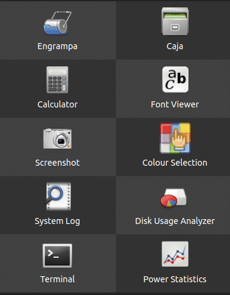Launch the System Log magnifier icon
This screenshot has width=230, height=295.
coord(58,196)
